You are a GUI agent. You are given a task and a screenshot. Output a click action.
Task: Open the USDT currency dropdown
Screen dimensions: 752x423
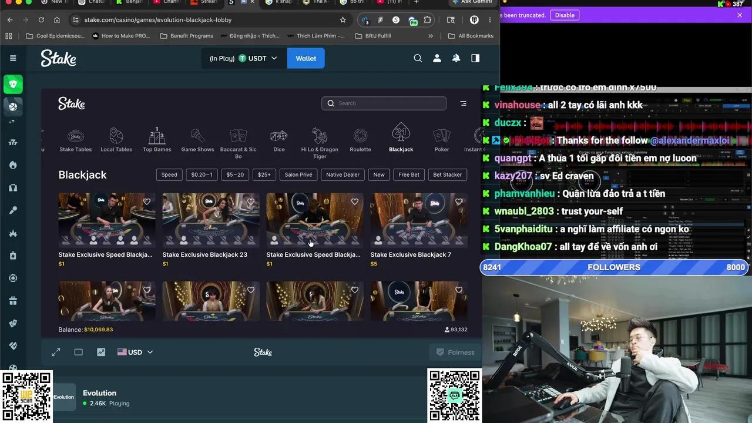click(257, 58)
